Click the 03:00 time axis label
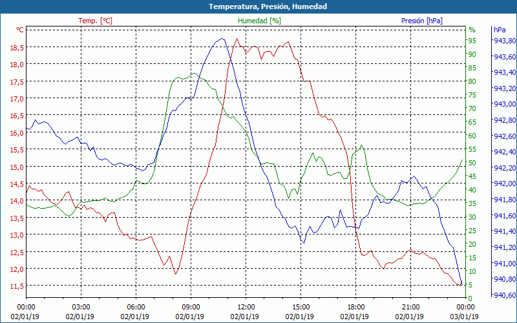Viewport: 517px width, 323px height. [81, 307]
